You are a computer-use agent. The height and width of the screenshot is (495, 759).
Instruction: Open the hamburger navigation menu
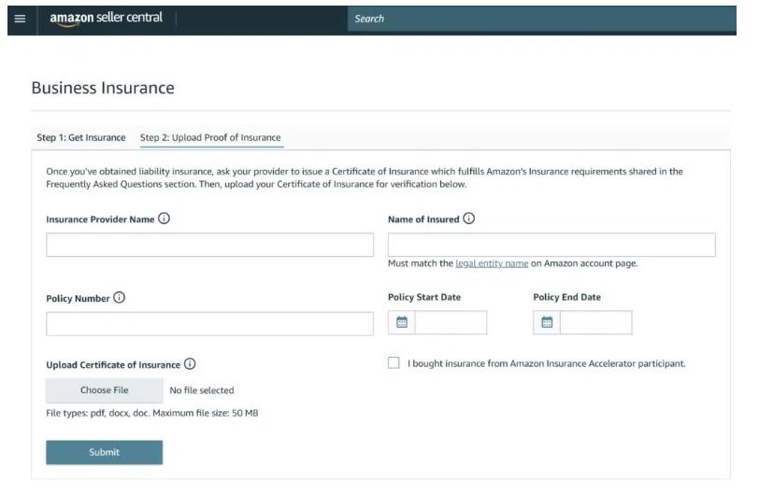[20, 19]
